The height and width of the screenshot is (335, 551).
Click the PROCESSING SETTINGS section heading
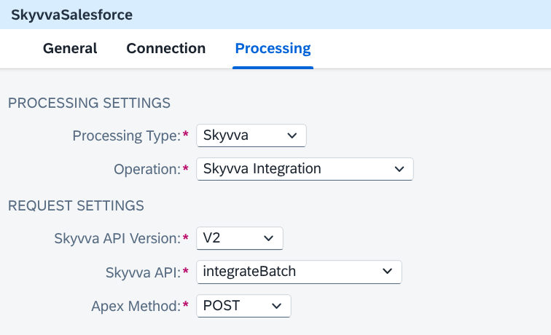click(x=89, y=103)
